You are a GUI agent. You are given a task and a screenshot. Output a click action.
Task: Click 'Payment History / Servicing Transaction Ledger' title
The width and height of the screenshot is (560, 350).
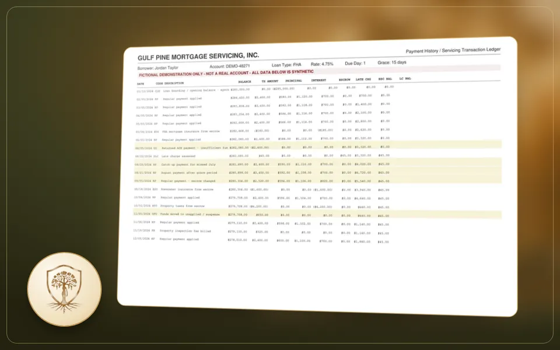point(453,50)
